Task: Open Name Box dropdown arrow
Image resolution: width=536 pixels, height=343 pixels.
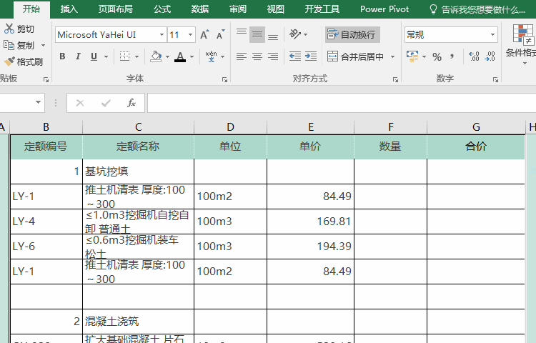Action: tap(38, 102)
